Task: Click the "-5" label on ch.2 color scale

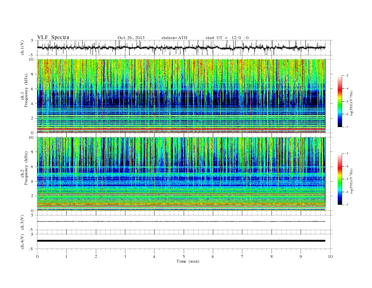Action: [x=347, y=179]
